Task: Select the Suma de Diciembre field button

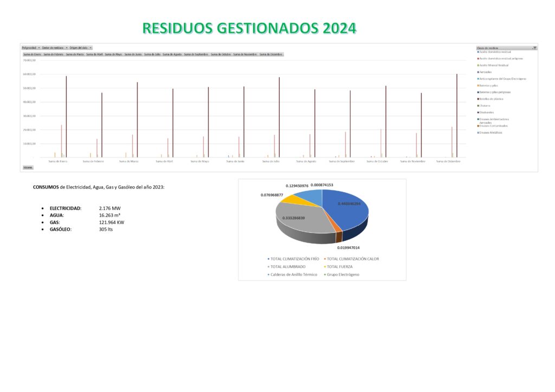Action: 271,54
